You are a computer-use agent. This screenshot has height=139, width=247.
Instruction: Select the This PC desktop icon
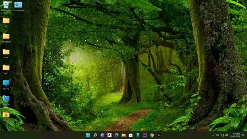point(6,85)
